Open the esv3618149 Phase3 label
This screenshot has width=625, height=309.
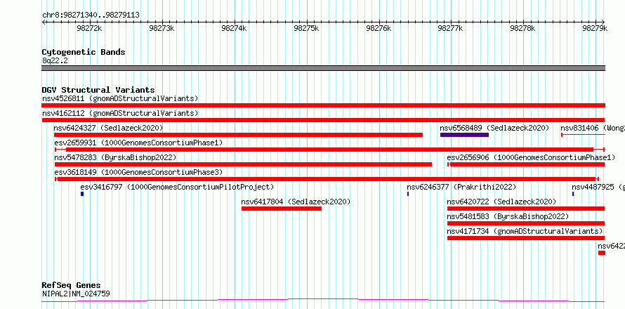[x=138, y=172]
